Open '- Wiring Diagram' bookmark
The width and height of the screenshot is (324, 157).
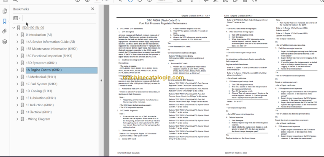pyautogui.click(x=38, y=119)
